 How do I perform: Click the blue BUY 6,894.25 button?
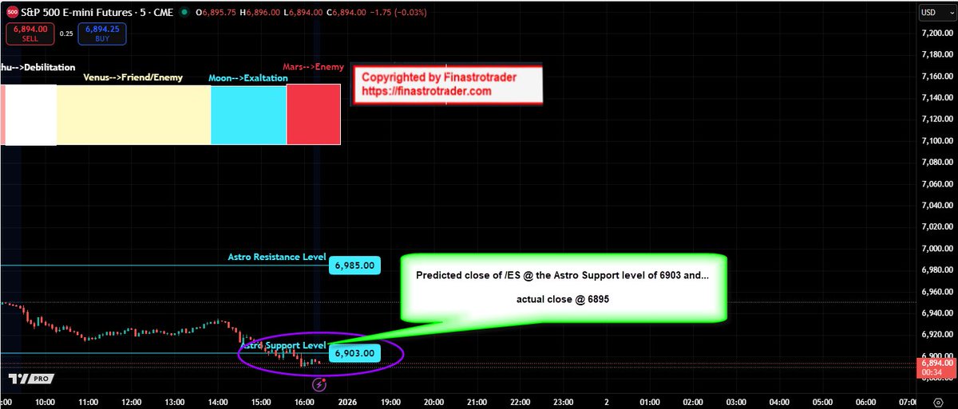[101, 33]
